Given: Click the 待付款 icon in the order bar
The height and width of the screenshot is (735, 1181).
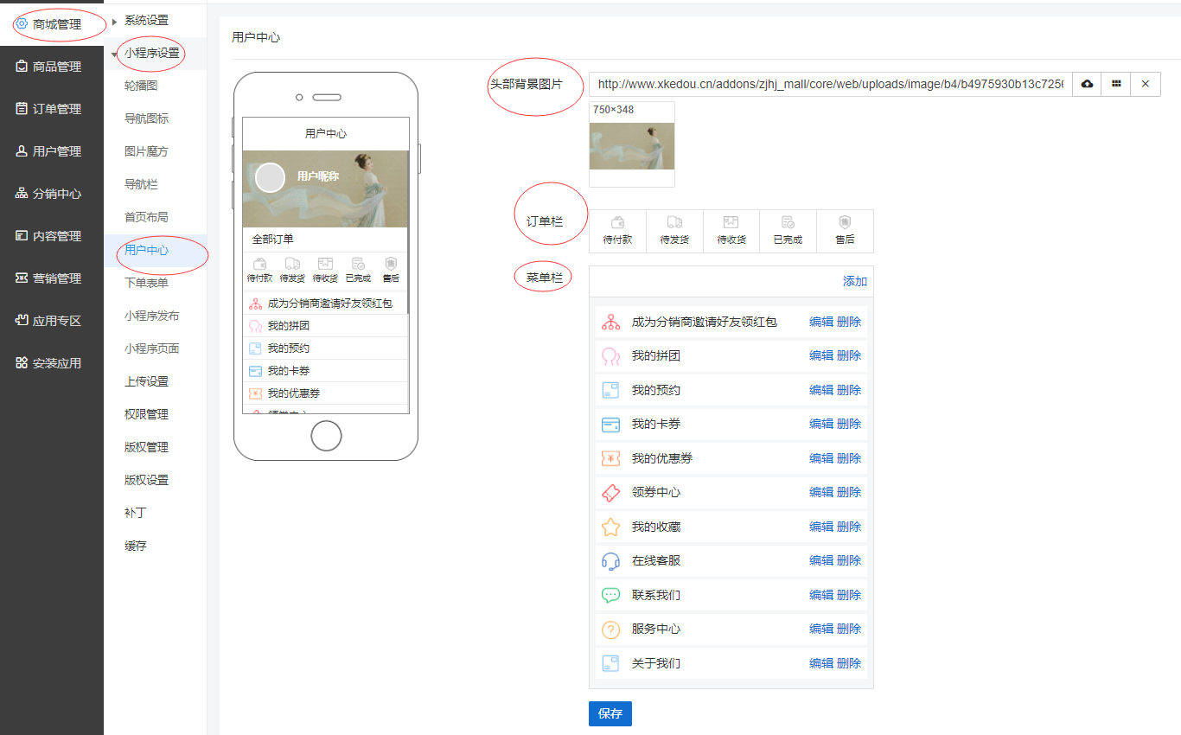Looking at the screenshot, I should 617,223.
